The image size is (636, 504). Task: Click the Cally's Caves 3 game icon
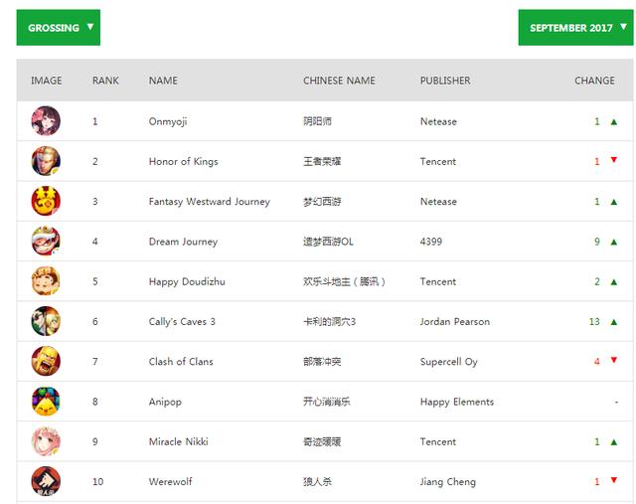pos(46,321)
